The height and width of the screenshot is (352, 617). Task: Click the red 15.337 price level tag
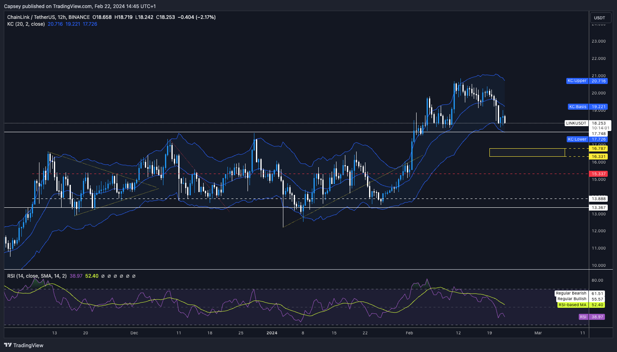598,174
